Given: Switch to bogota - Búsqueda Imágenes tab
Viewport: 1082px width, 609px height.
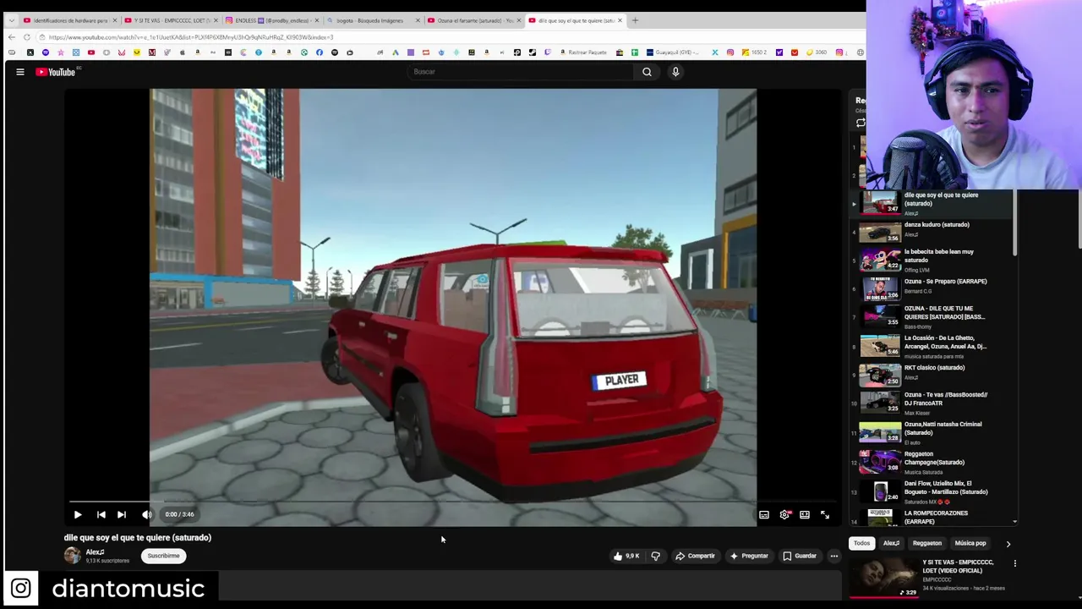Looking at the screenshot, I should (x=372, y=20).
